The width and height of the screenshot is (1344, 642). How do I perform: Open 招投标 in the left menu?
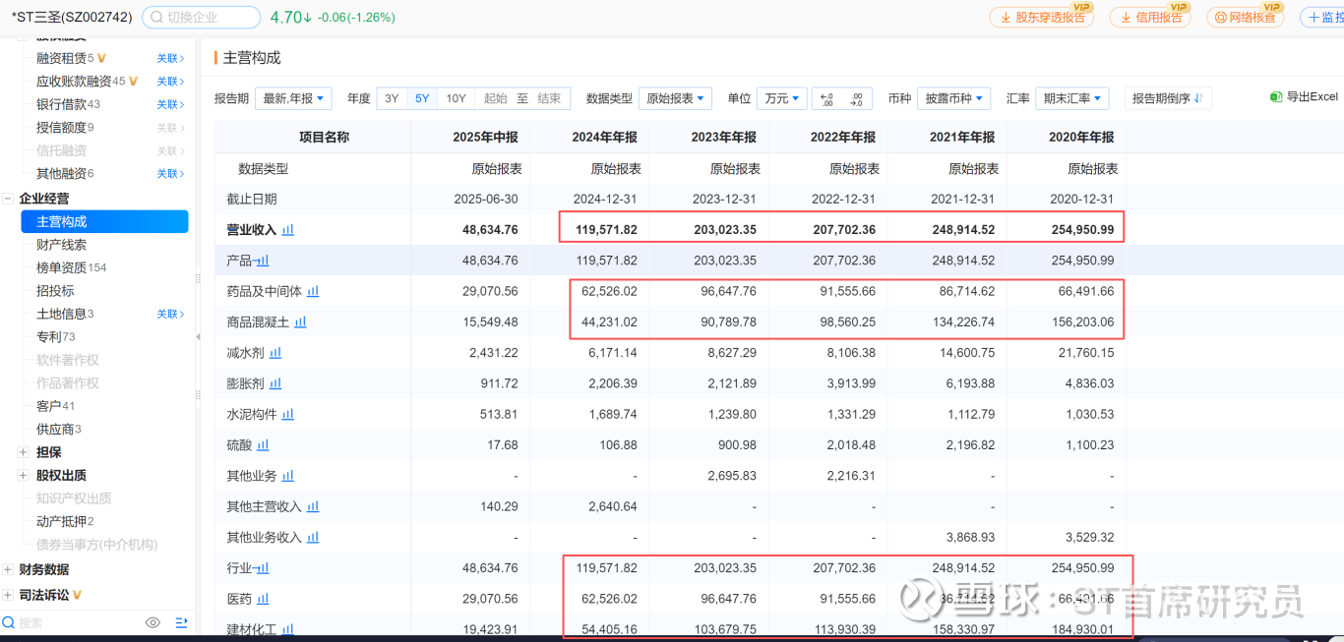click(x=55, y=291)
